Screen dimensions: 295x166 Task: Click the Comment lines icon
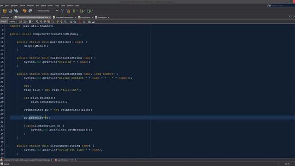coord(89,22)
